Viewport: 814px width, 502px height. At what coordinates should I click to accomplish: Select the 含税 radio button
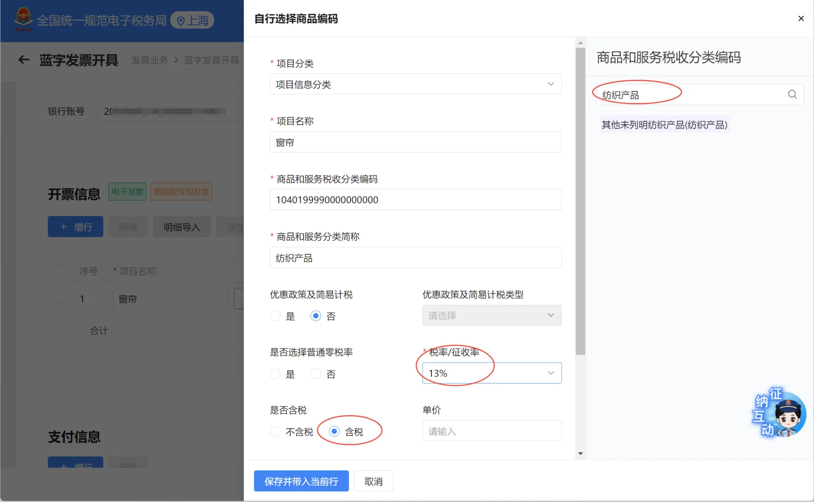[334, 431]
